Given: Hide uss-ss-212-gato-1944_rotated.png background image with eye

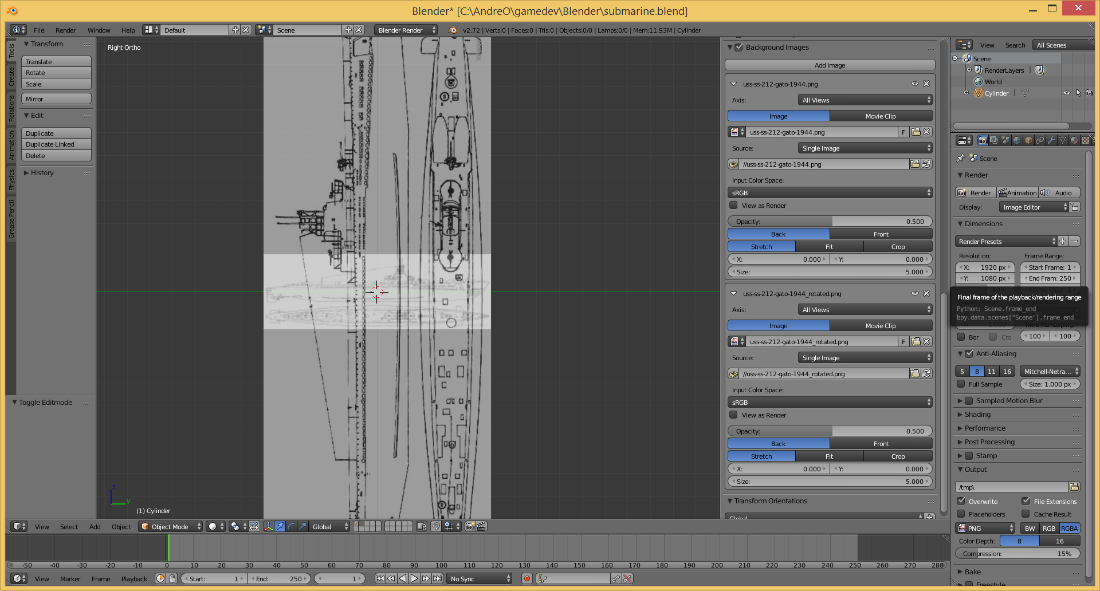Looking at the screenshot, I should pos(915,293).
